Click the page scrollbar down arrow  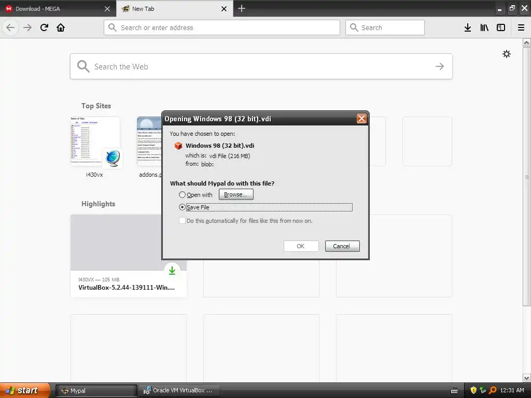[527, 378]
